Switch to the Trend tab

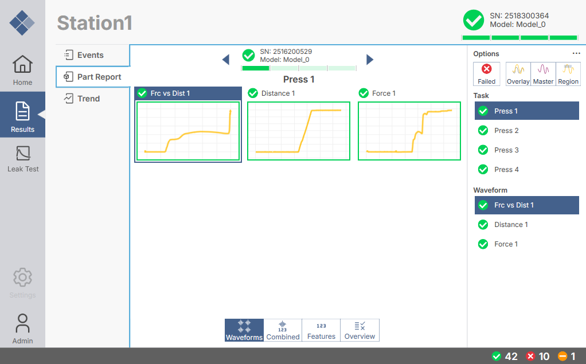93,99
